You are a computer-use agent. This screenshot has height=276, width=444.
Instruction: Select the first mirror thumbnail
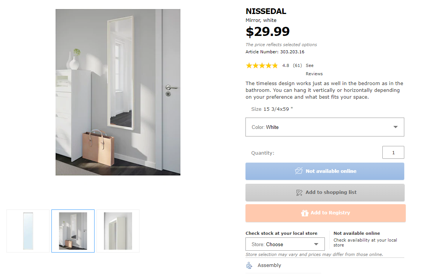point(28,231)
